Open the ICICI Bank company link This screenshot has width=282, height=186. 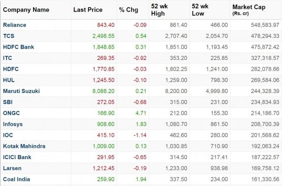17,157
